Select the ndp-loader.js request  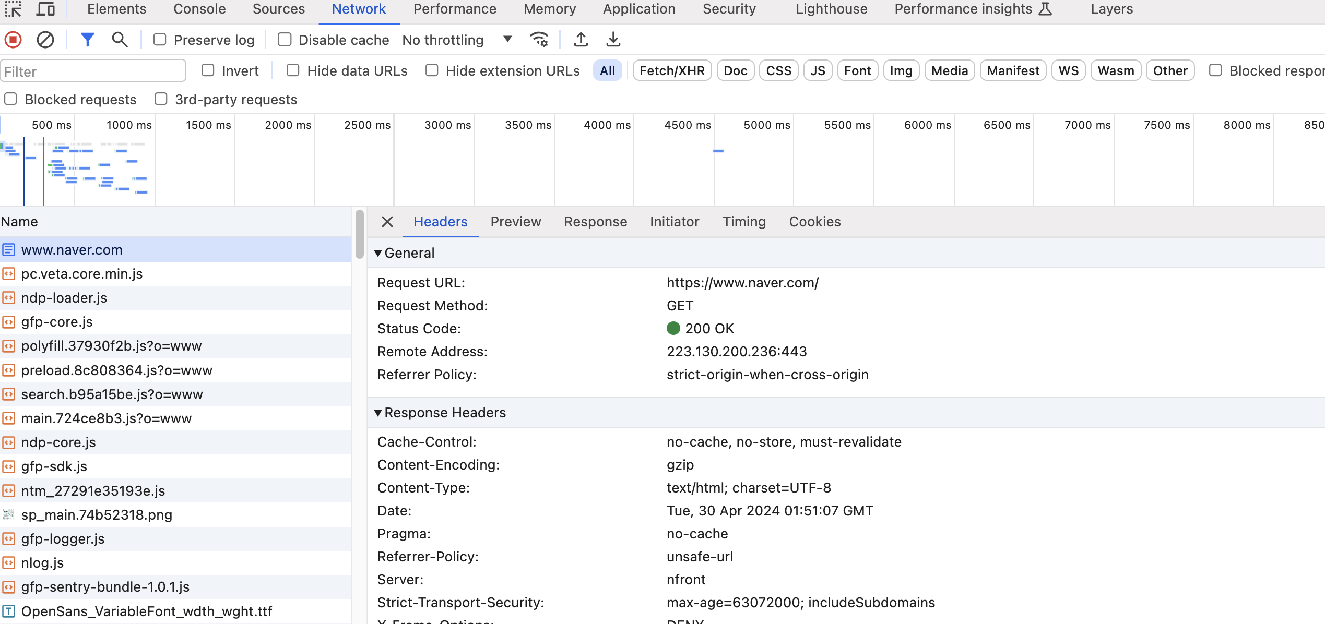pyautogui.click(x=64, y=298)
